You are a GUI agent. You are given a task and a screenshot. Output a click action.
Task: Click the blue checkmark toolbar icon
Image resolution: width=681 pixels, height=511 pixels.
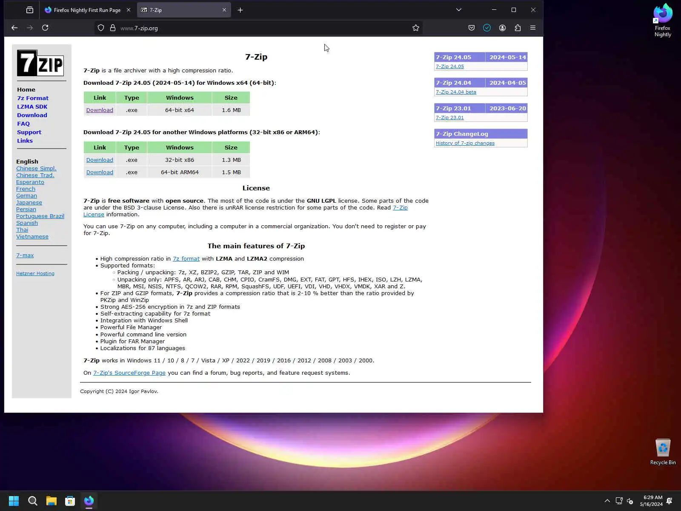(487, 28)
